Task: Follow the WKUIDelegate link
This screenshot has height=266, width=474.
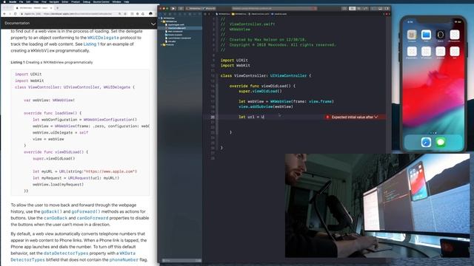Action: 103,38
